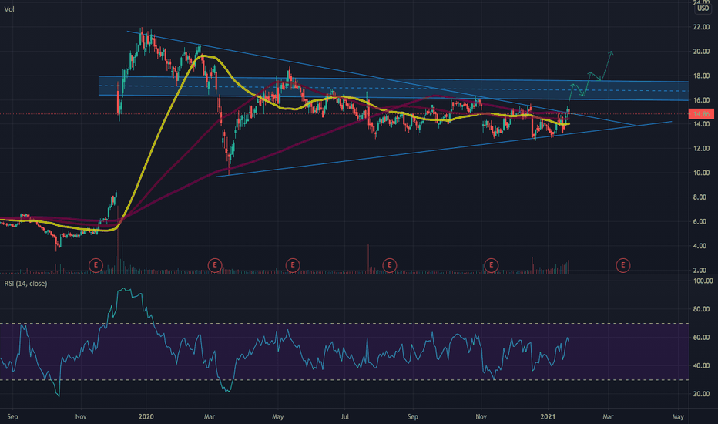Click the 2021 label on time axis

pyautogui.click(x=548, y=416)
